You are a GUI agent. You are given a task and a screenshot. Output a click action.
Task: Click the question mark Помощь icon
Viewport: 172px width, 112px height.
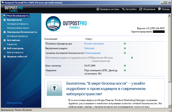(159, 9)
